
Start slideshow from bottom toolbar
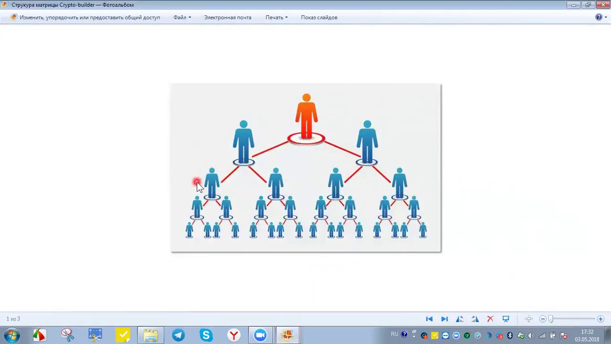506,319
